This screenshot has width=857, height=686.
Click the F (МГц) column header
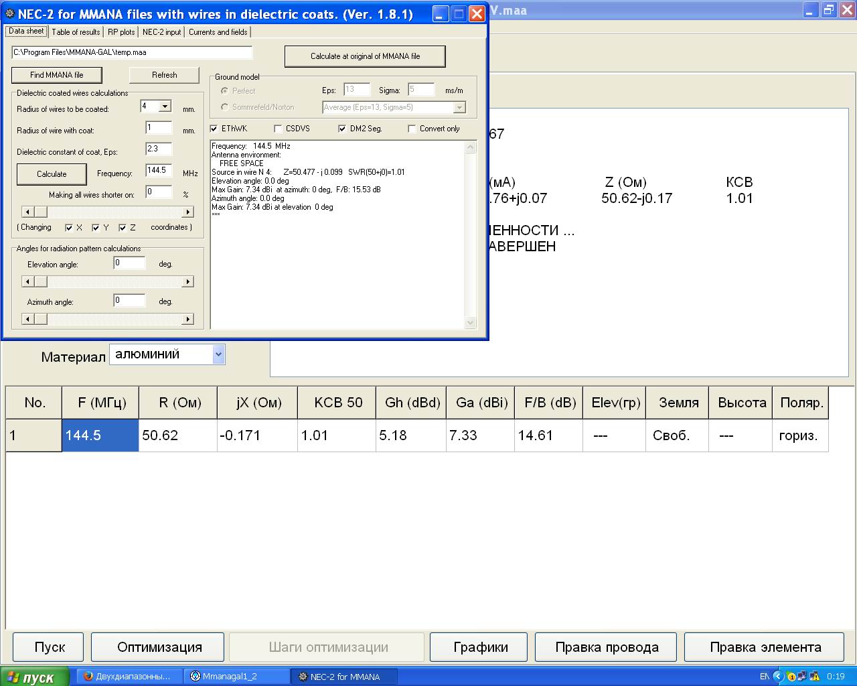[100, 403]
